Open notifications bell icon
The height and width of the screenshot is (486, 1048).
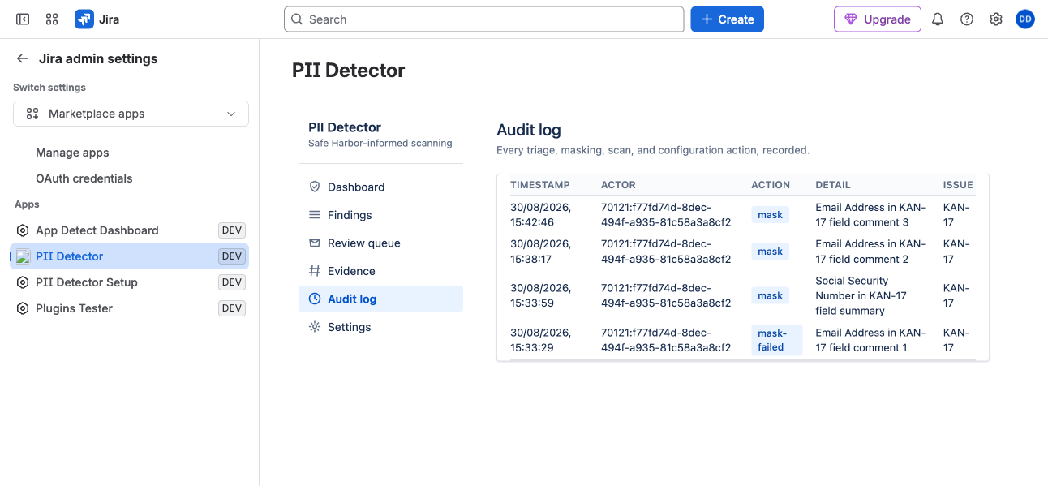[938, 19]
